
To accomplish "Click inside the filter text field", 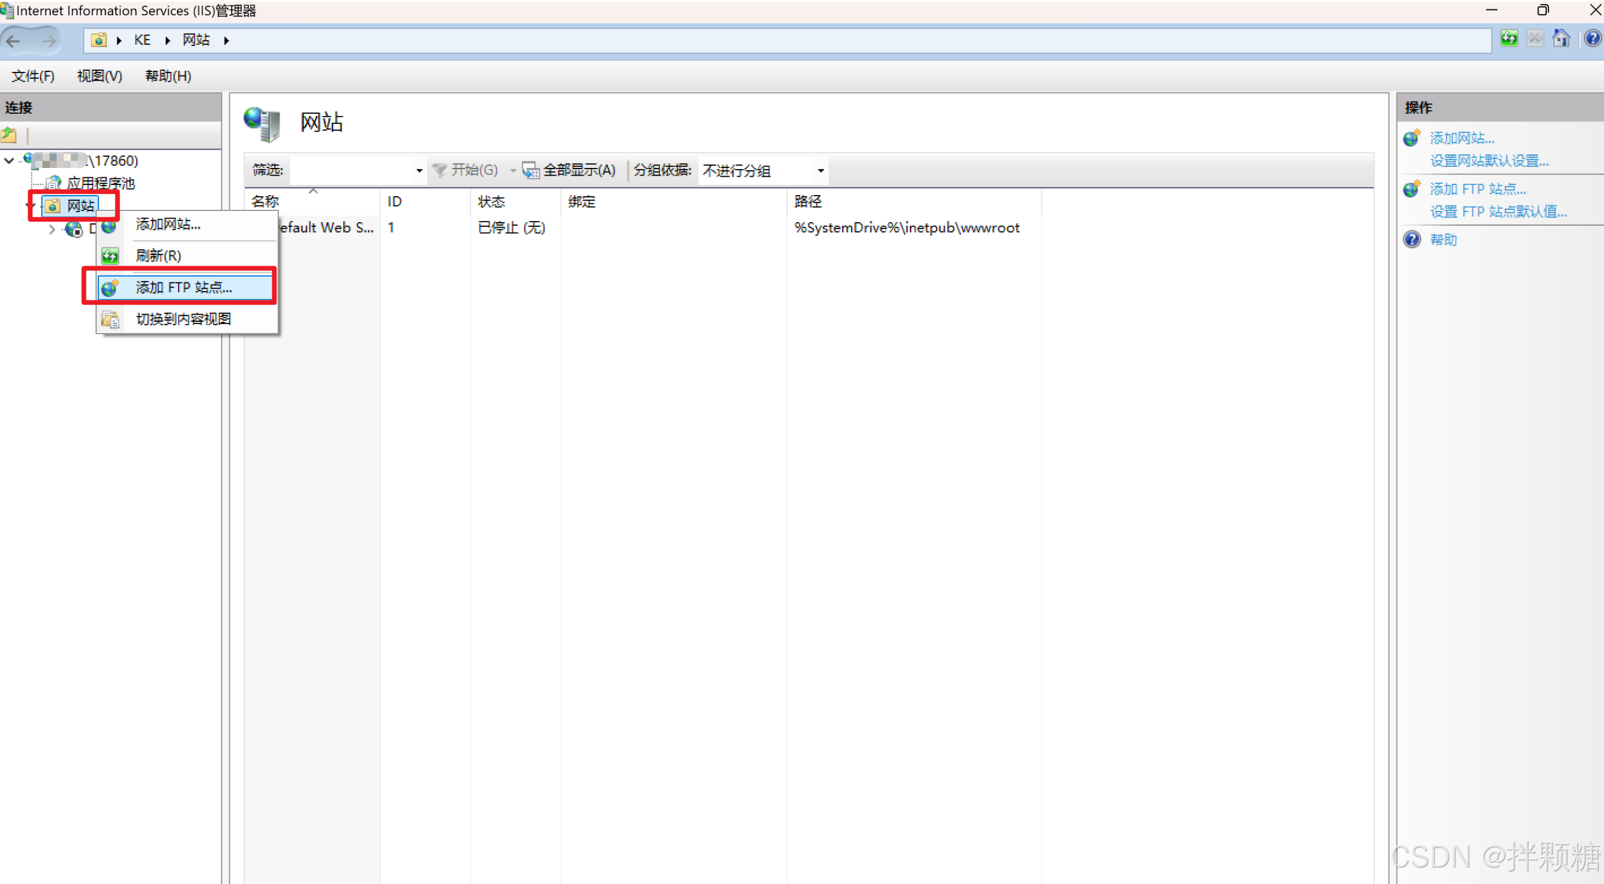I will click(352, 170).
